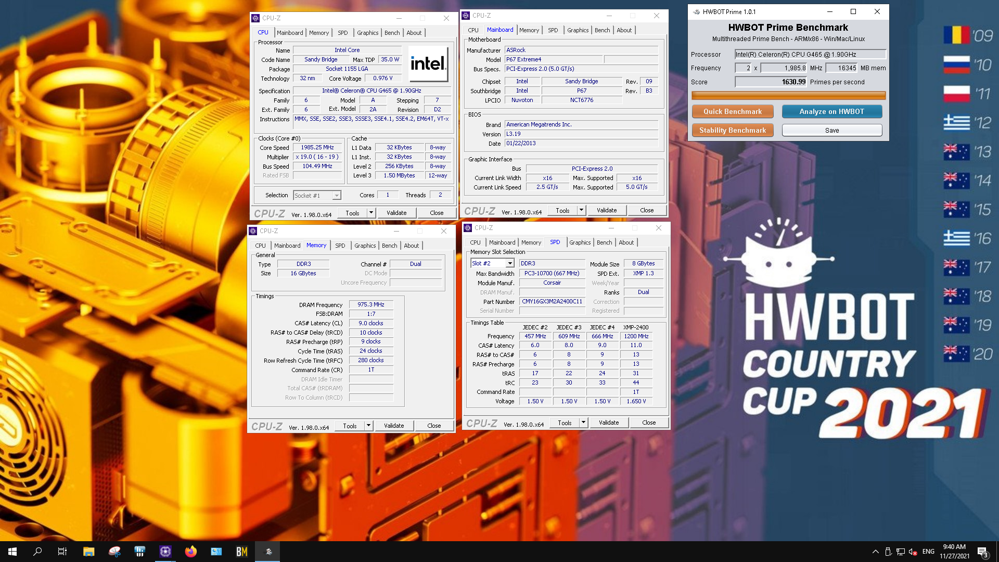Screen dimensions: 999x562
Task: Open the Socket #1 selection dropdown
Action: point(337,196)
